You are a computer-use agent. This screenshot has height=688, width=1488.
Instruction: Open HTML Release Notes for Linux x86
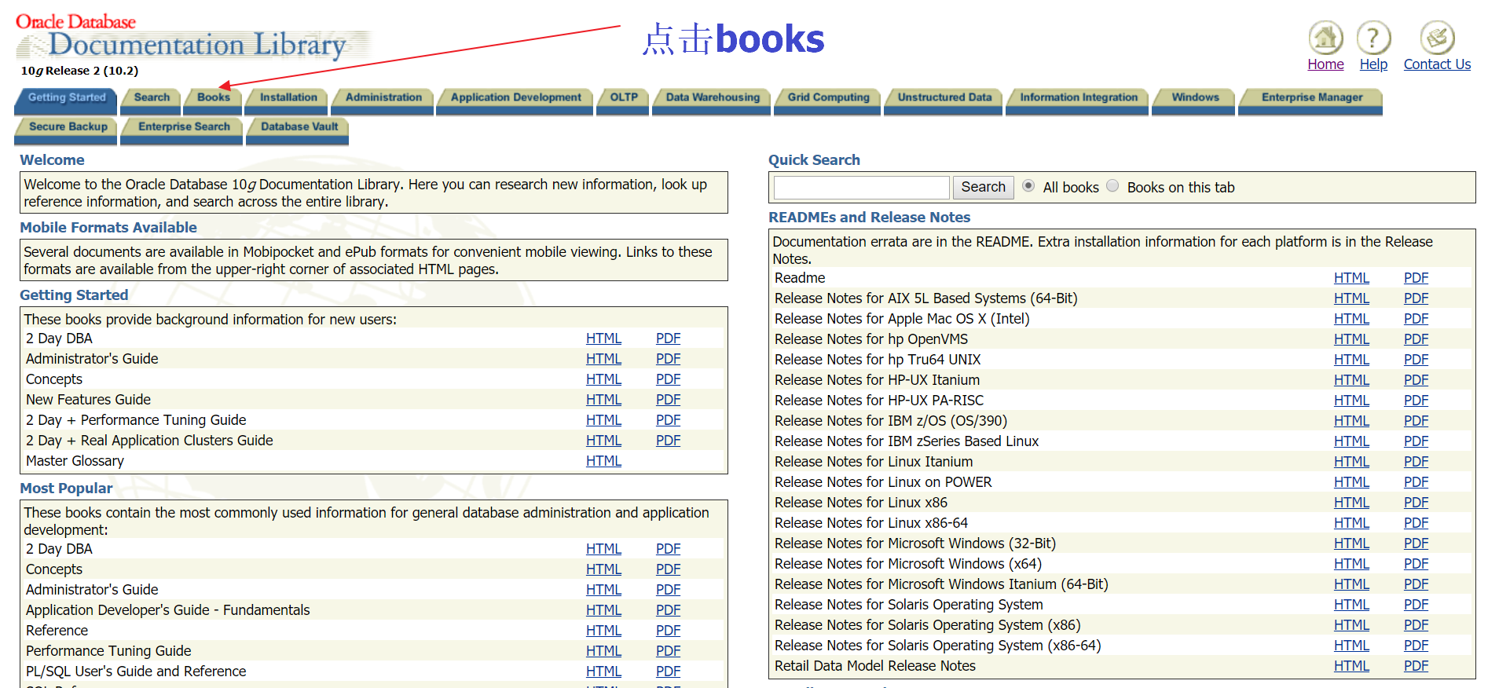click(1351, 503)
